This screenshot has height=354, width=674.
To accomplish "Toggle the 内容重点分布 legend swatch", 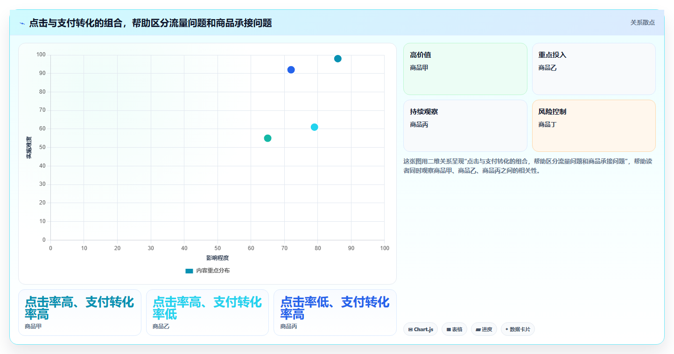I will coord(189,271).
